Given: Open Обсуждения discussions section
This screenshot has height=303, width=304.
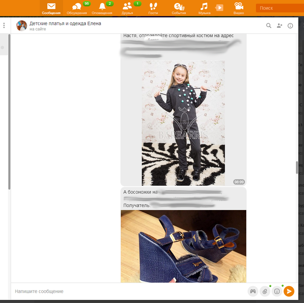Looking at the screenshot, I should point(77,8).
